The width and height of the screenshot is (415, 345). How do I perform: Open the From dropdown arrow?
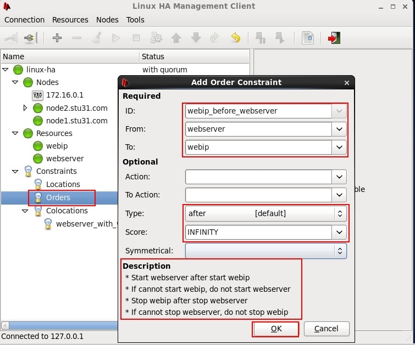pos(339,129)
